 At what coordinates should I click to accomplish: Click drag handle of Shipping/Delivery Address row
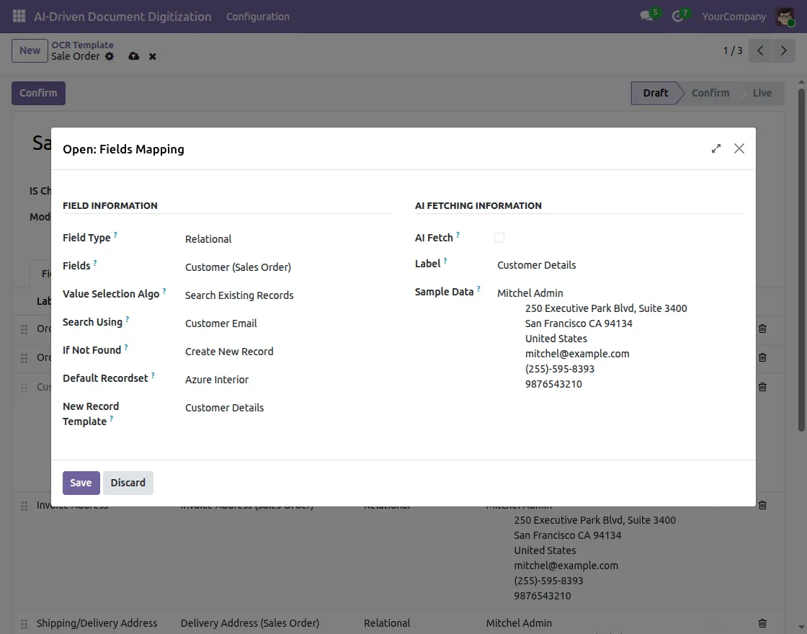[x=24, y=623]
